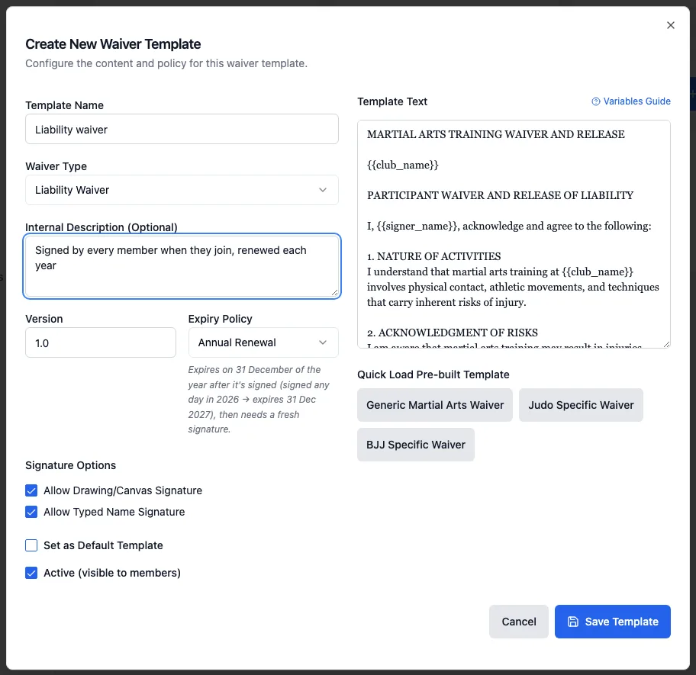Click the Internal Description text area
The height and width of the screenshot is (675, 696).
[182, 266]
